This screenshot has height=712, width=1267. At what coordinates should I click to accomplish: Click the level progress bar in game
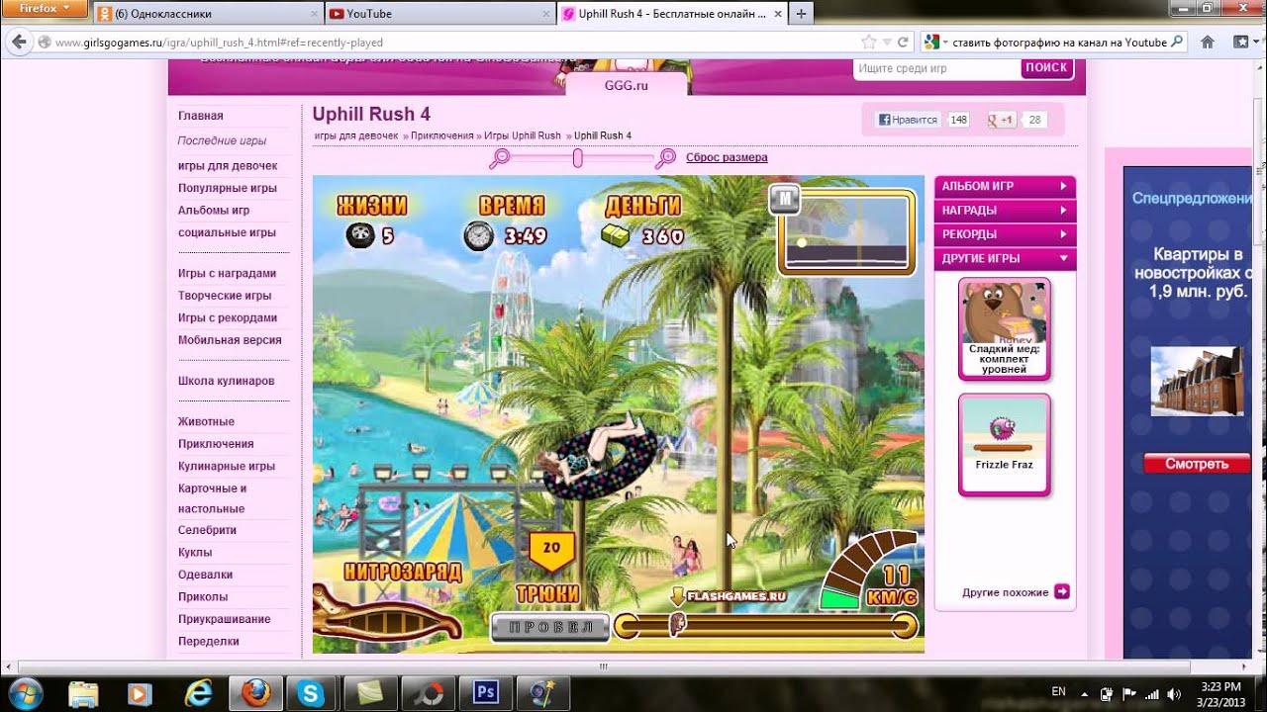(765, 626)
